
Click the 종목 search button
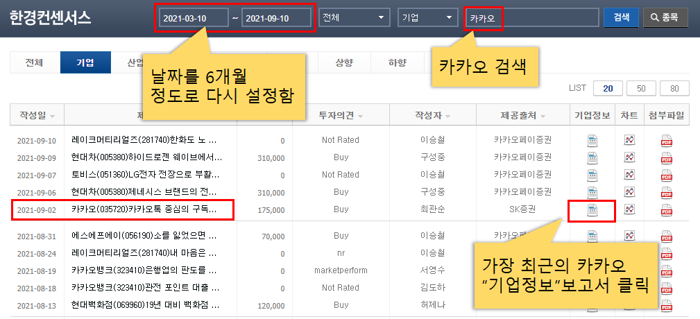(665, 17)
